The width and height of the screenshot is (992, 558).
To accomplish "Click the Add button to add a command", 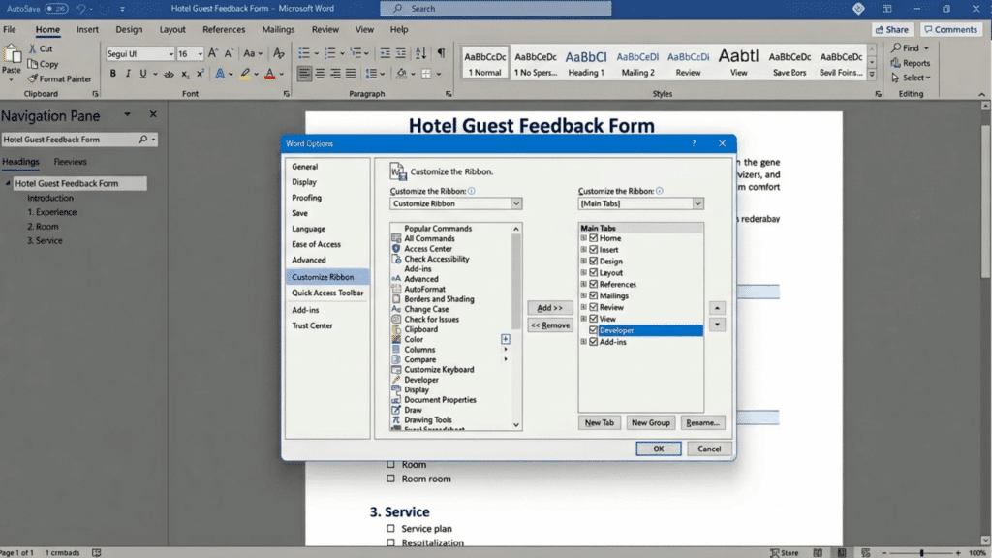I will [549, 307].
